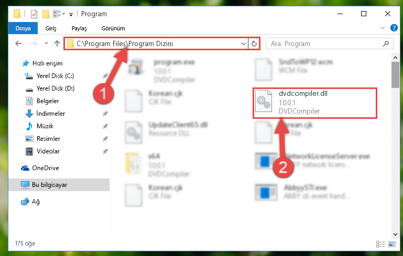Open the Quick Access Toolbar customize dropdown
Viewport: 403px width, 256px height.
coord(71,14)
